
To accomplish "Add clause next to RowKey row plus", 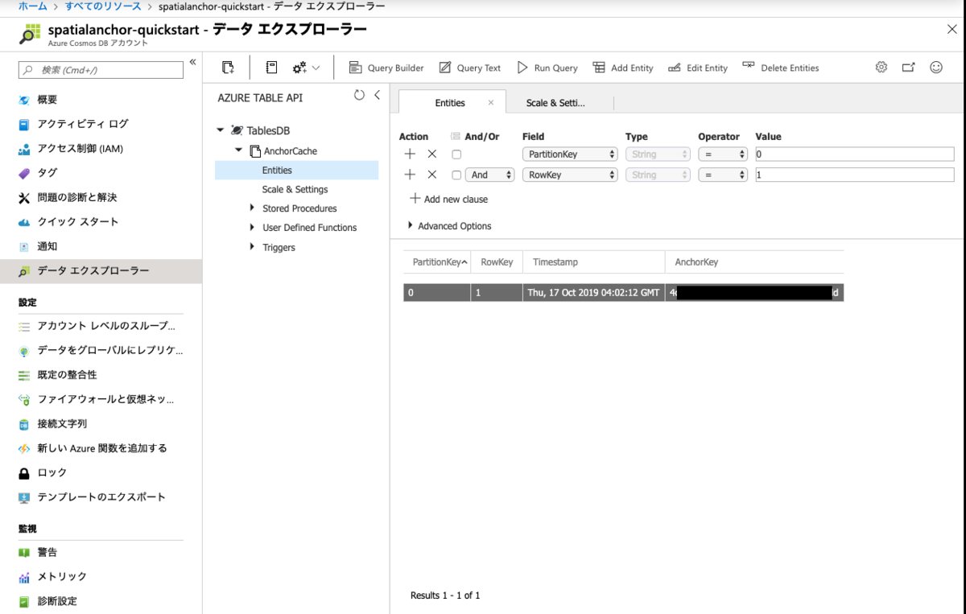I will tap(410, 175).
